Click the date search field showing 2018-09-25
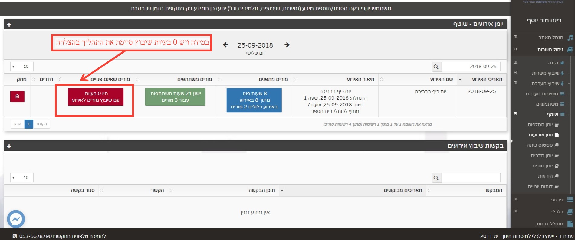The image size is (575, 240). pyautogui.click(x=471, y=67)
